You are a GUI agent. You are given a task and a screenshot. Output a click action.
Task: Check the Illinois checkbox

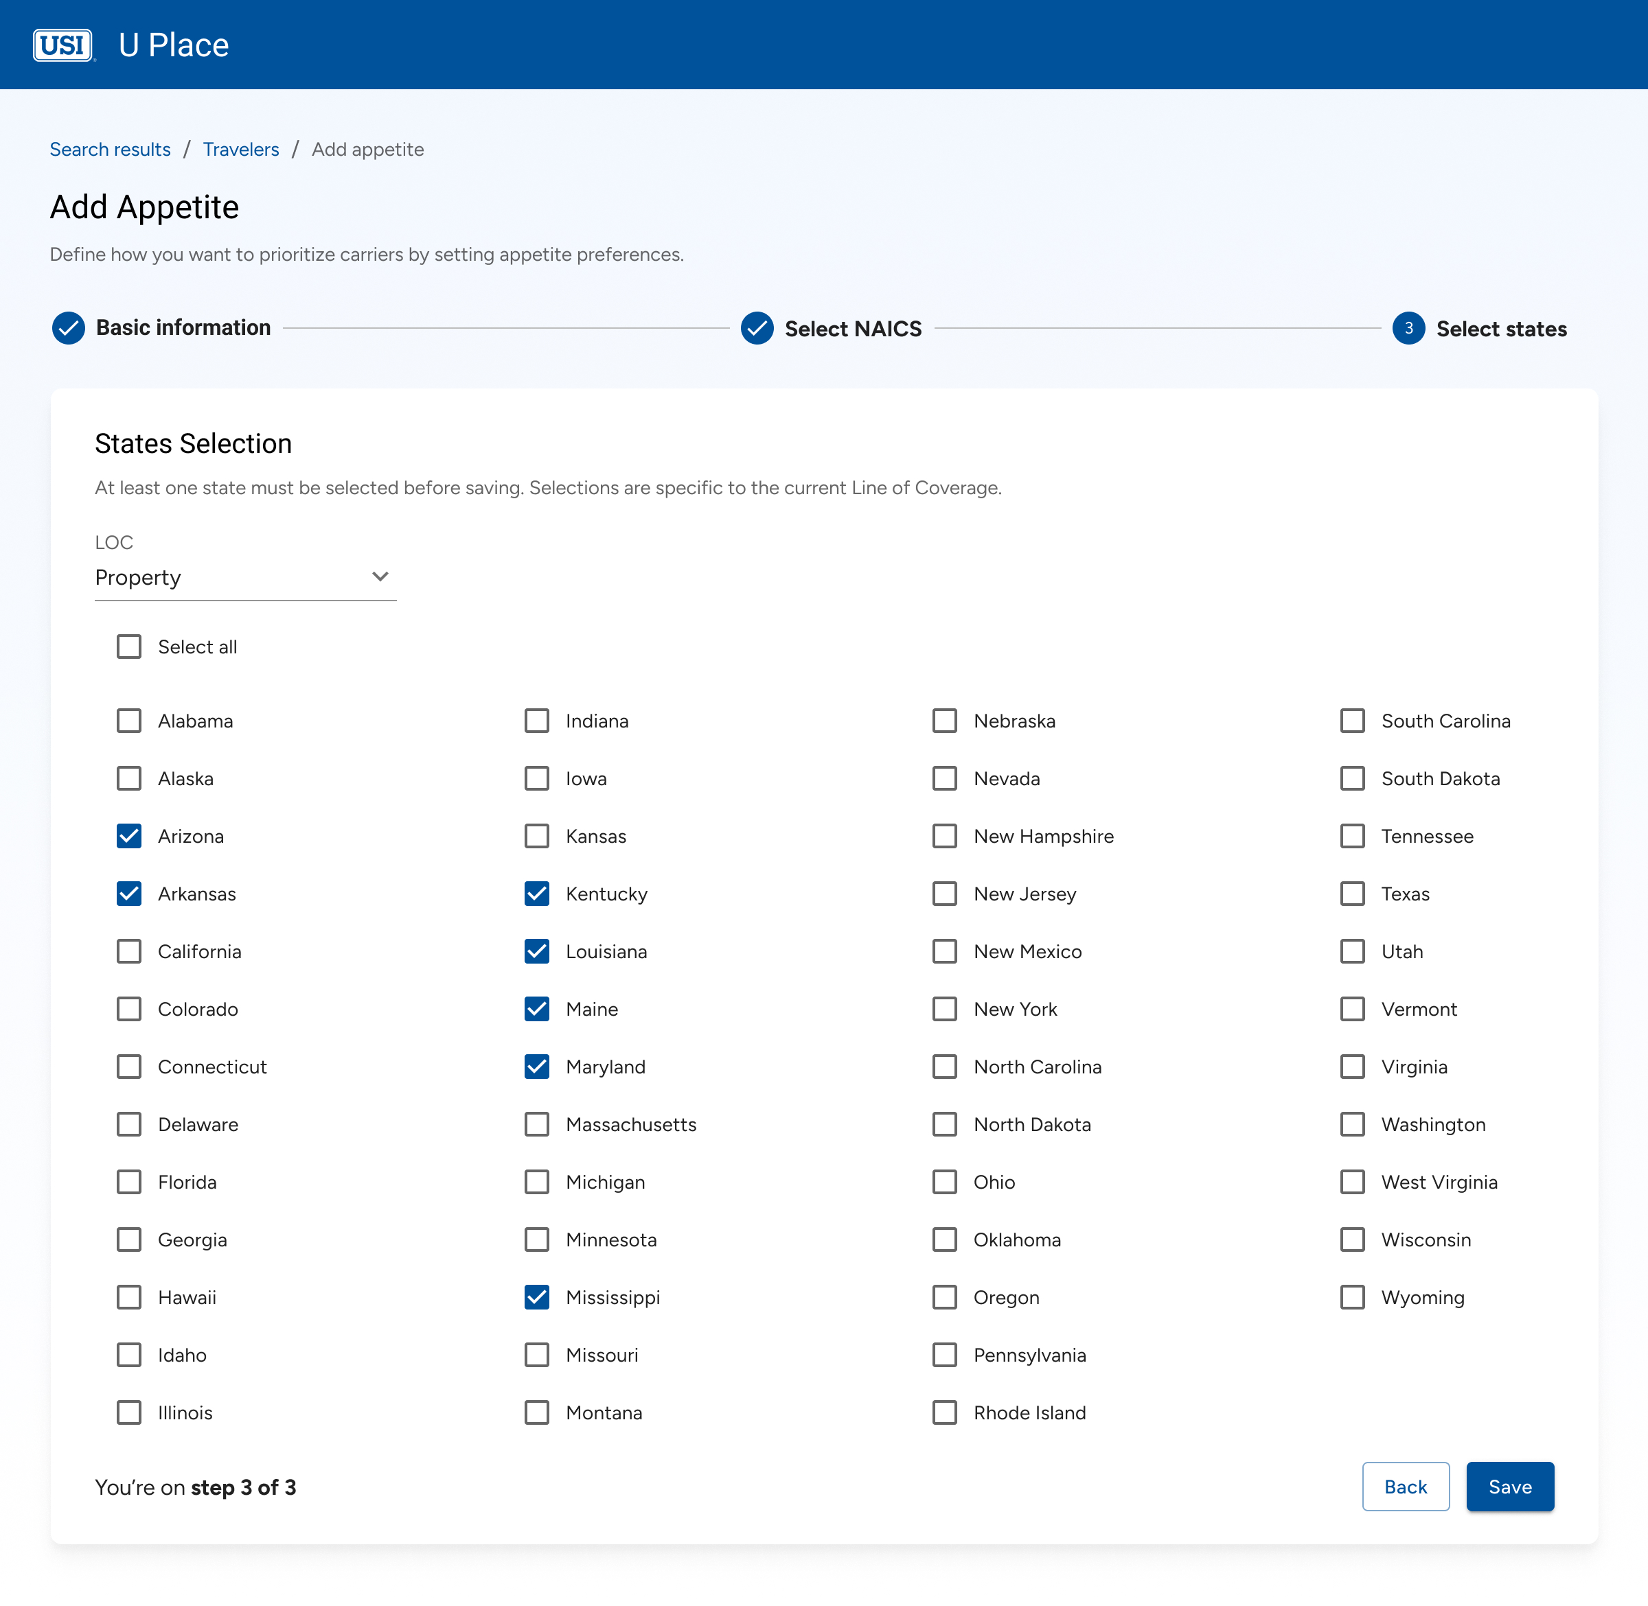(129, 1413)
